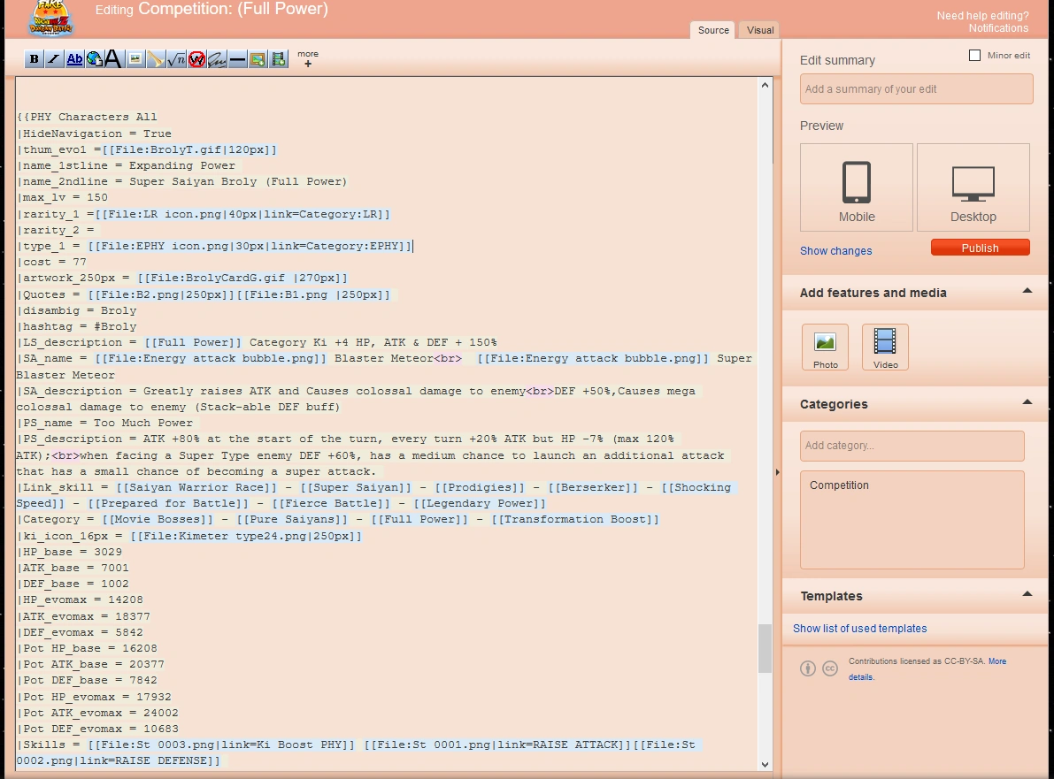
Task: Click the editor vertical scrollbar thumb
Action: pos(765,649)
